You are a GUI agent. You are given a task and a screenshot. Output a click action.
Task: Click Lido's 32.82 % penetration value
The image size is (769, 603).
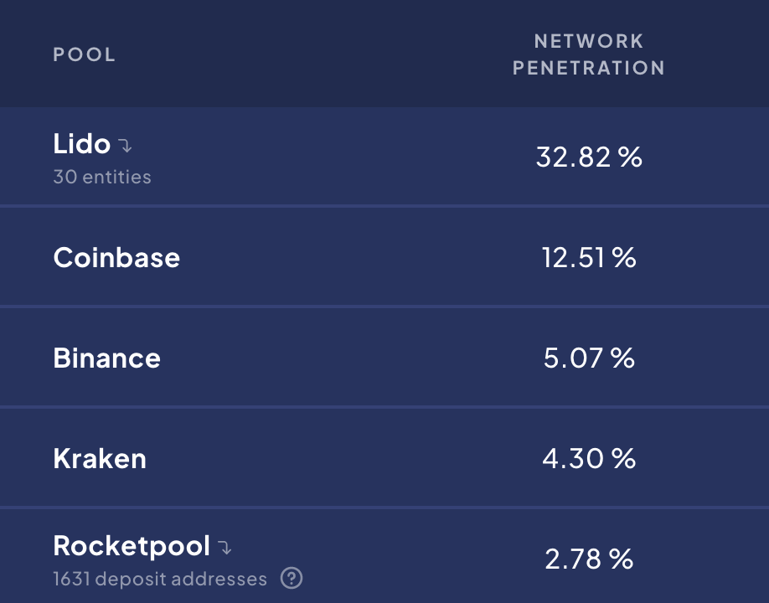pyautogui.click(x=589, y=157)
